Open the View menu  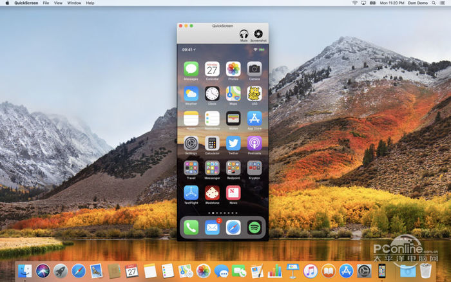tap(58, 3)
